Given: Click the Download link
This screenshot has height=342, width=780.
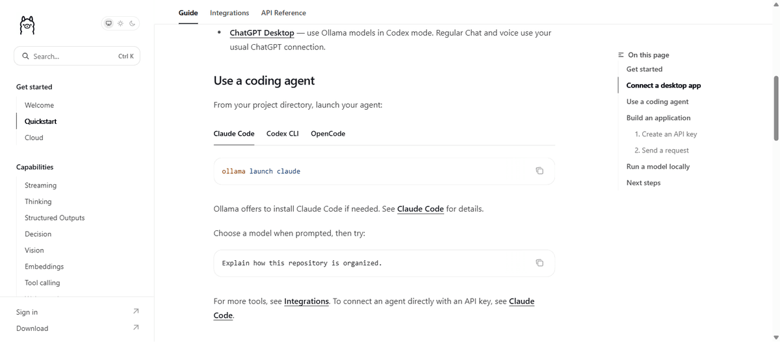Looking at the screenshot, I should point(32,328).
